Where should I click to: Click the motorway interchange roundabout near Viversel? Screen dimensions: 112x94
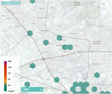pos(44,59)
